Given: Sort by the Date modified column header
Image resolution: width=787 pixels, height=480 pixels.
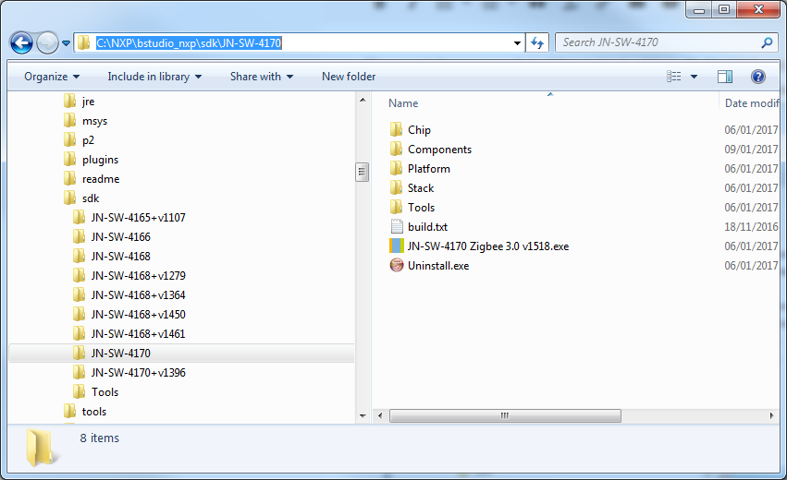Looking at the screenshot, I should 752,103.
